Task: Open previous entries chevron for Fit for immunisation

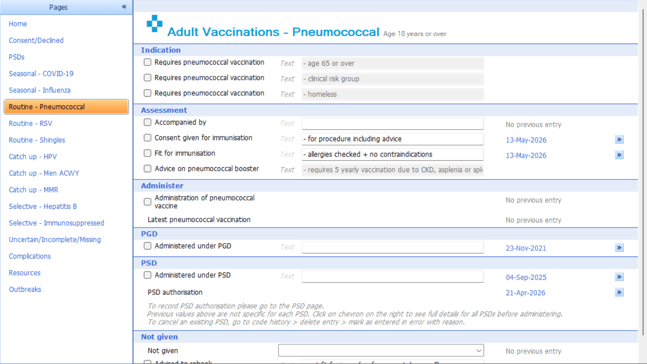Action: [619, 155]
